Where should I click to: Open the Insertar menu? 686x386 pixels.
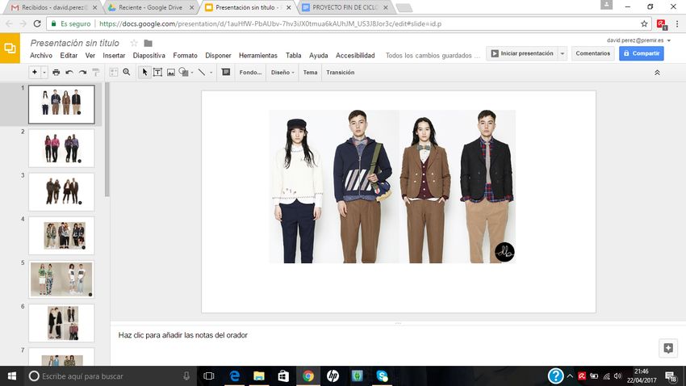114,56
